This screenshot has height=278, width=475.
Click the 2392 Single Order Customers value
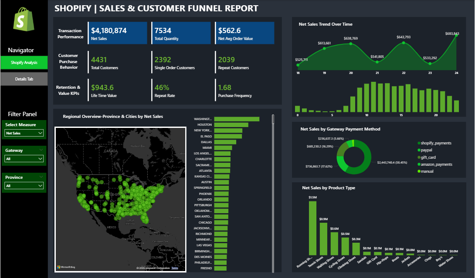point(163,60)
